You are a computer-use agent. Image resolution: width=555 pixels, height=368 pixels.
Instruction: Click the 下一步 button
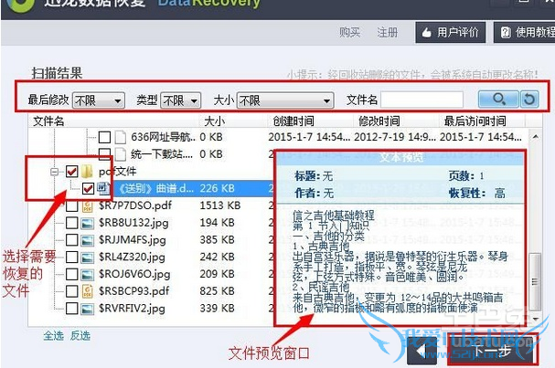493,351
